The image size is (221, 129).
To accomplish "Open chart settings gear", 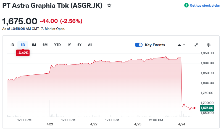I will click(x=209, y=45).
